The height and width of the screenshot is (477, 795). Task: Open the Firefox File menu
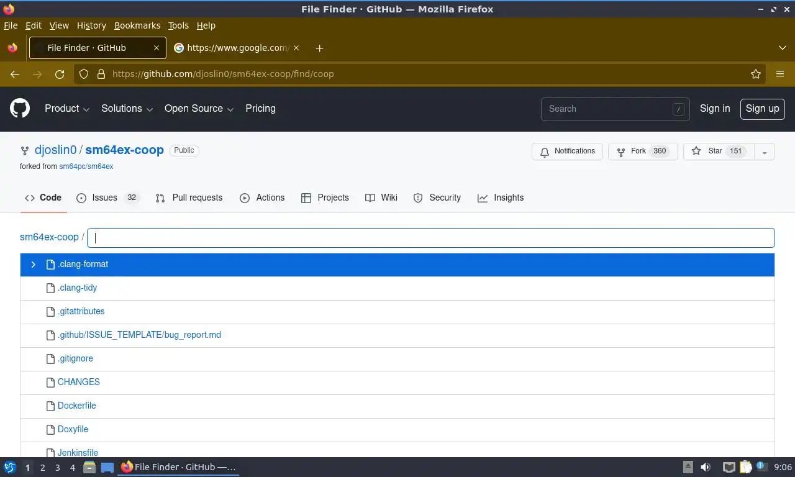pyautogui.click(x=11, y=25)
